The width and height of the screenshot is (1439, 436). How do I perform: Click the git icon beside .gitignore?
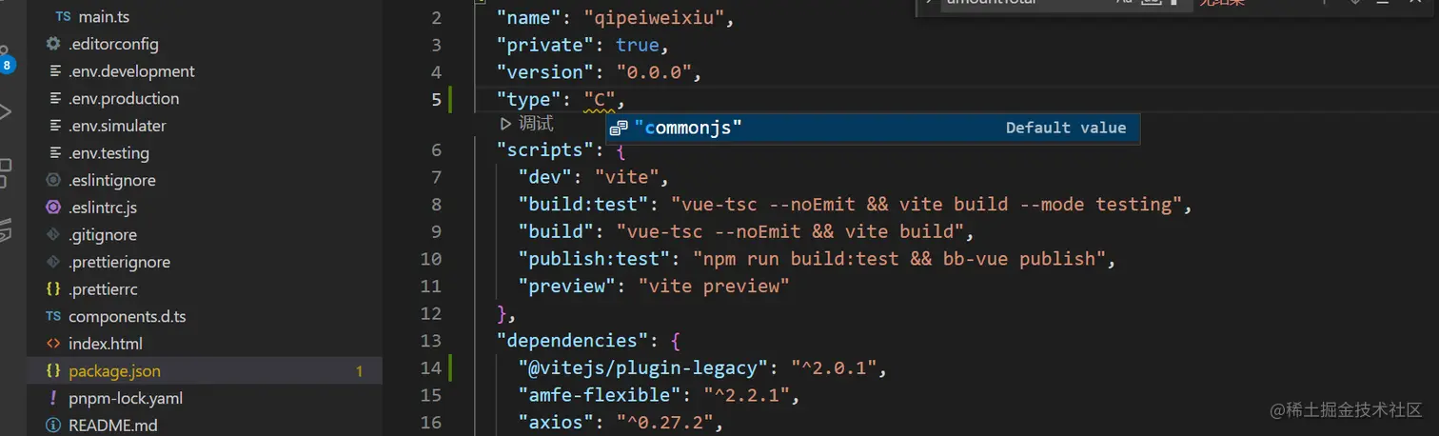coord(53,235)
